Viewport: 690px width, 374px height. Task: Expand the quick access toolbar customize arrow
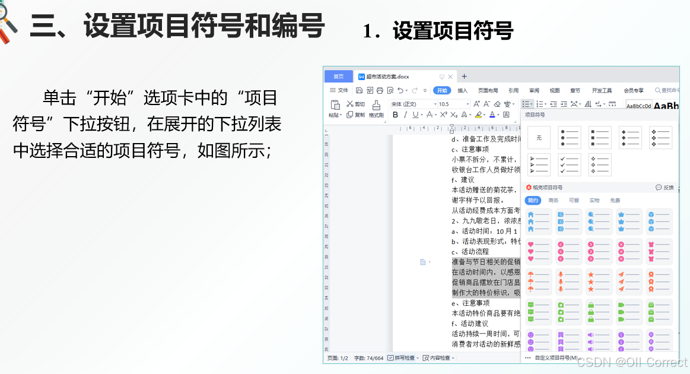[425, 90]
